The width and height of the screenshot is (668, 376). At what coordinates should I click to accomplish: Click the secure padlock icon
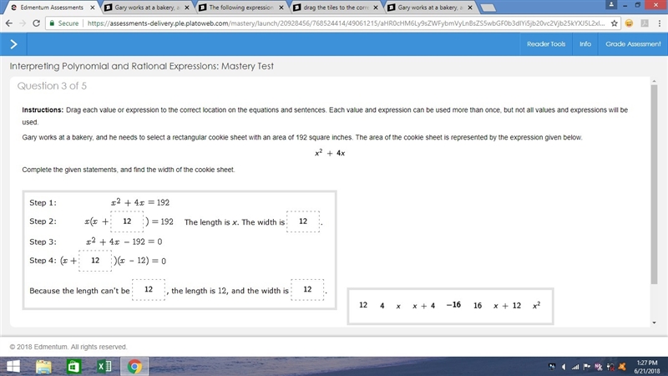tap(52, 23)
